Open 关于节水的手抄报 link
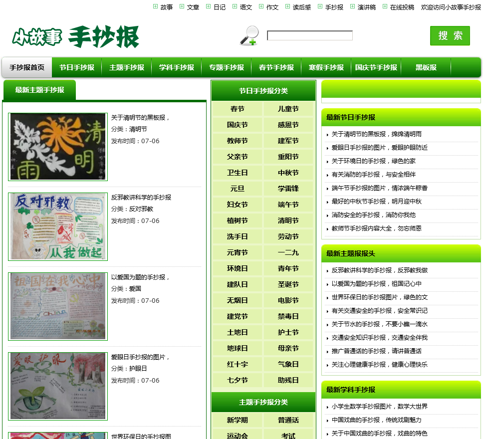Viewport: 483px width, 439px height. [x=380, y=324]
